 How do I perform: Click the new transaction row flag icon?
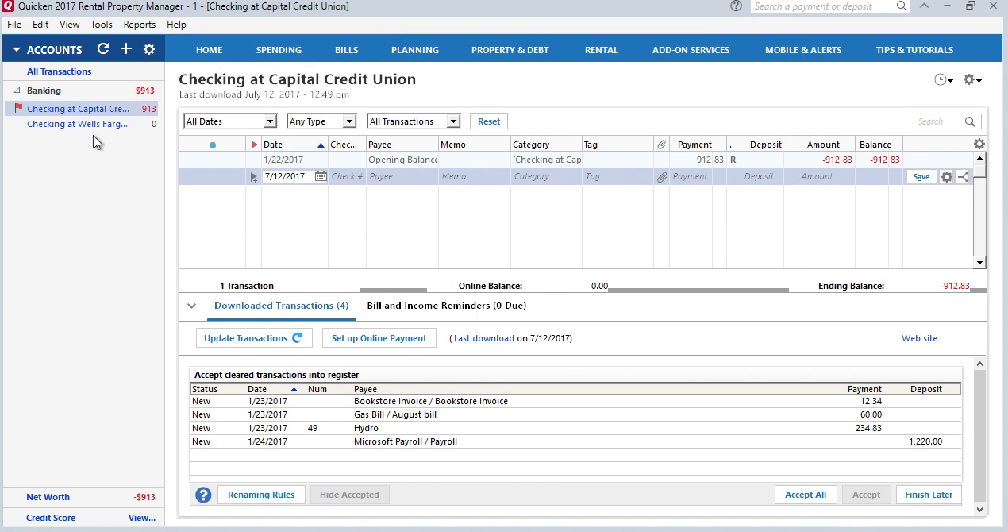pyautogui.click(x=254, y=177)
